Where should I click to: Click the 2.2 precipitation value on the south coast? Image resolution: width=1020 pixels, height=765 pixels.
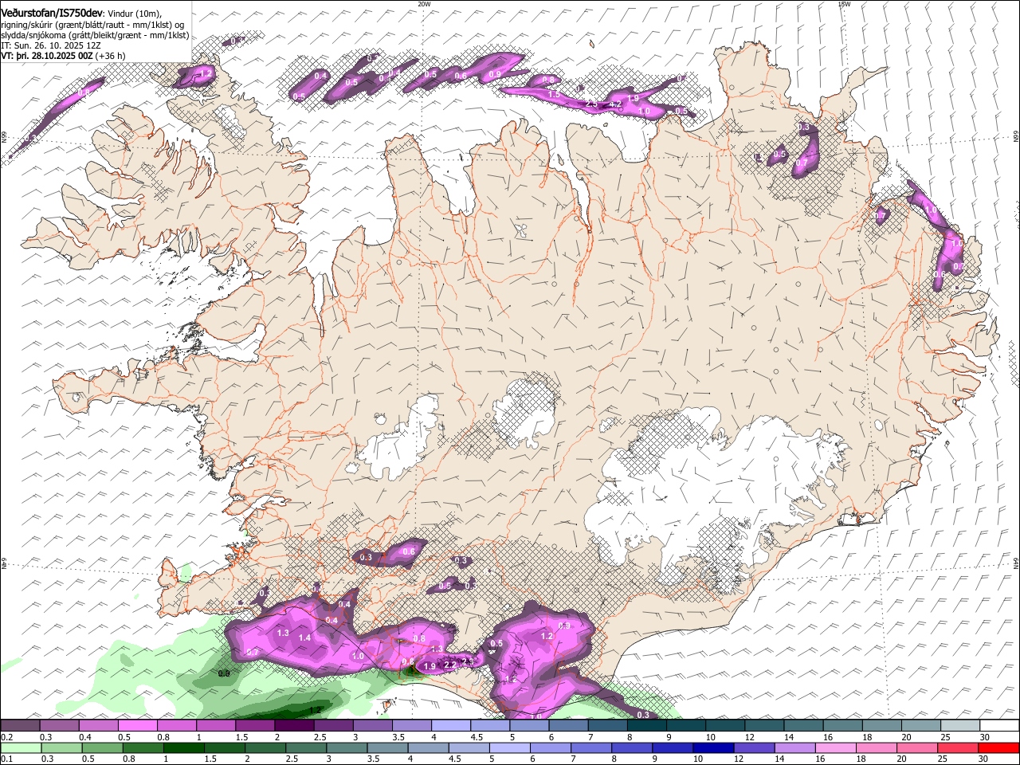click(449, 665)
